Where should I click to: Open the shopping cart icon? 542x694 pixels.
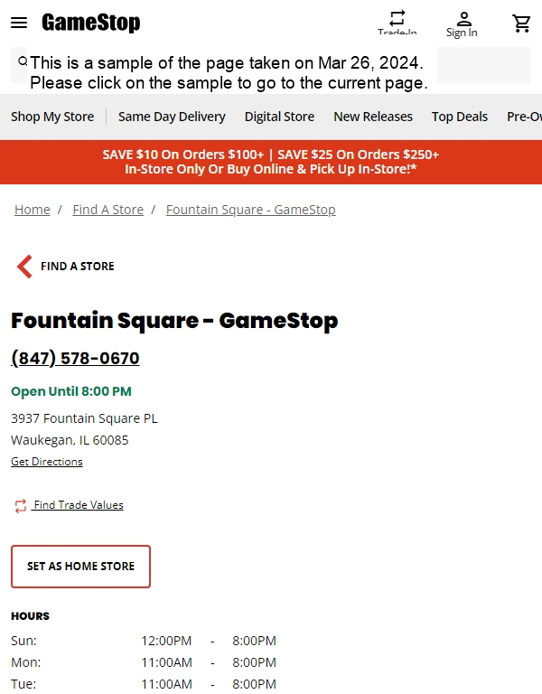click(521, 23)
